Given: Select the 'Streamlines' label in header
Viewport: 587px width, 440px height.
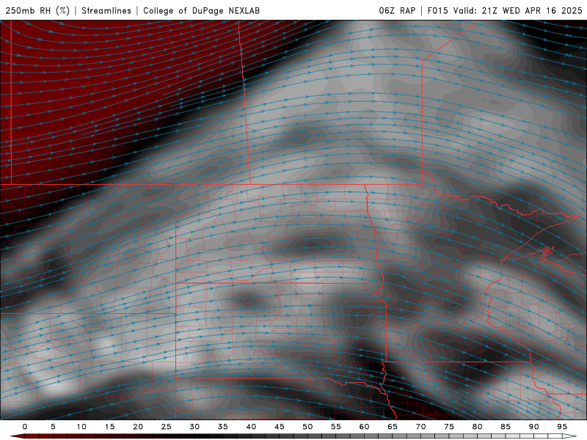Looking at the screenshot, I should pos(106,11).
